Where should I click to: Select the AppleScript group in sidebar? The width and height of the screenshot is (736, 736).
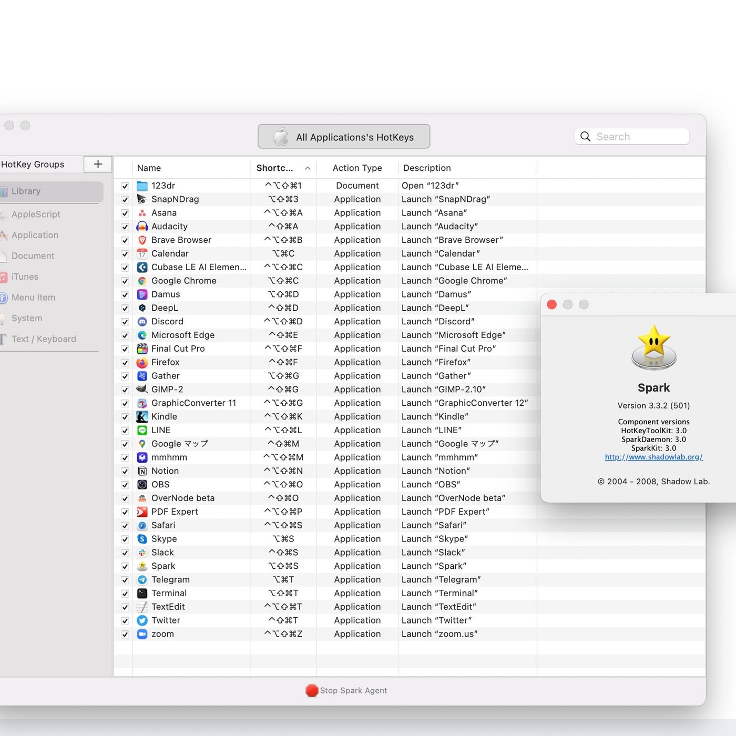36,214
